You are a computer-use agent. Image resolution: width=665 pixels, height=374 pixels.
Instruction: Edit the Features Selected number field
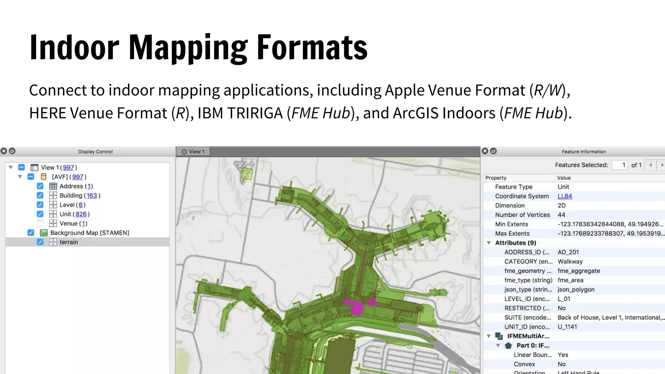620,165
